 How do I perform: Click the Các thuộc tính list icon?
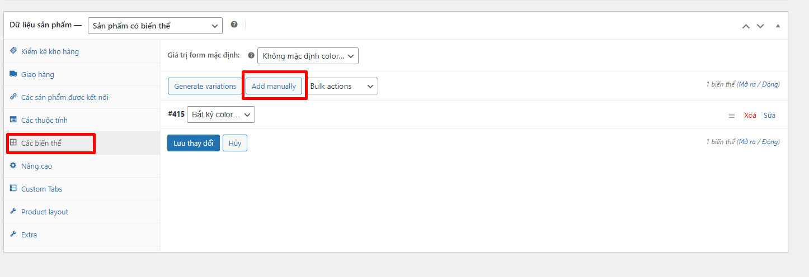(x=13, y=120)
